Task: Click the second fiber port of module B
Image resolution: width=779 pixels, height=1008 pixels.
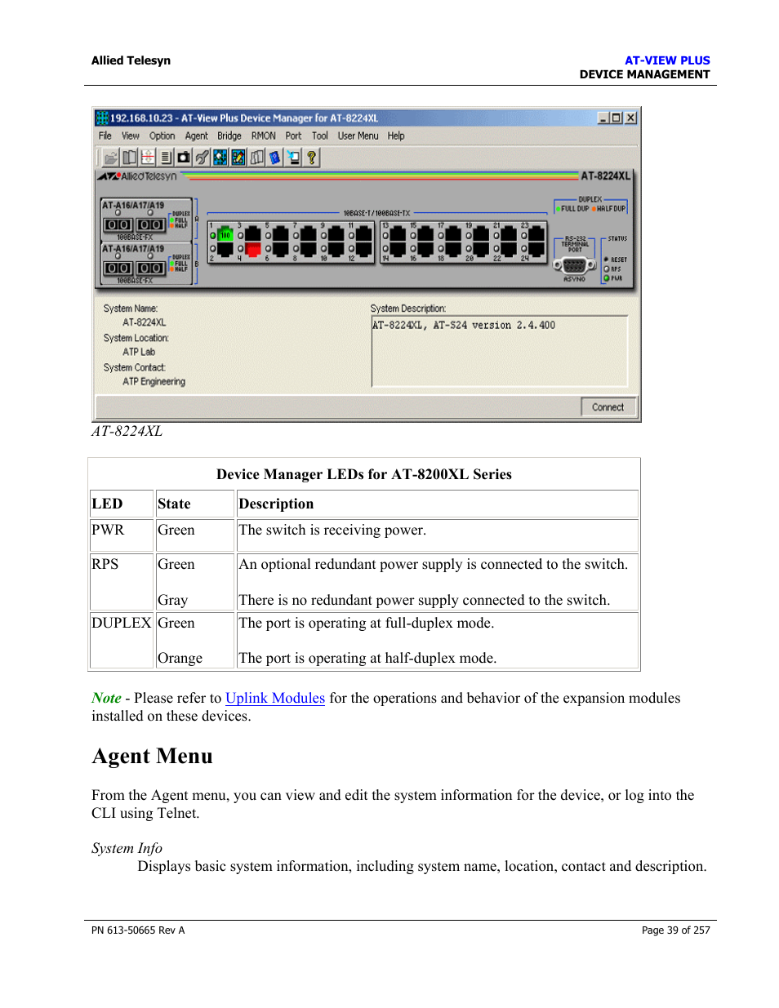Action: pos(150,268)
